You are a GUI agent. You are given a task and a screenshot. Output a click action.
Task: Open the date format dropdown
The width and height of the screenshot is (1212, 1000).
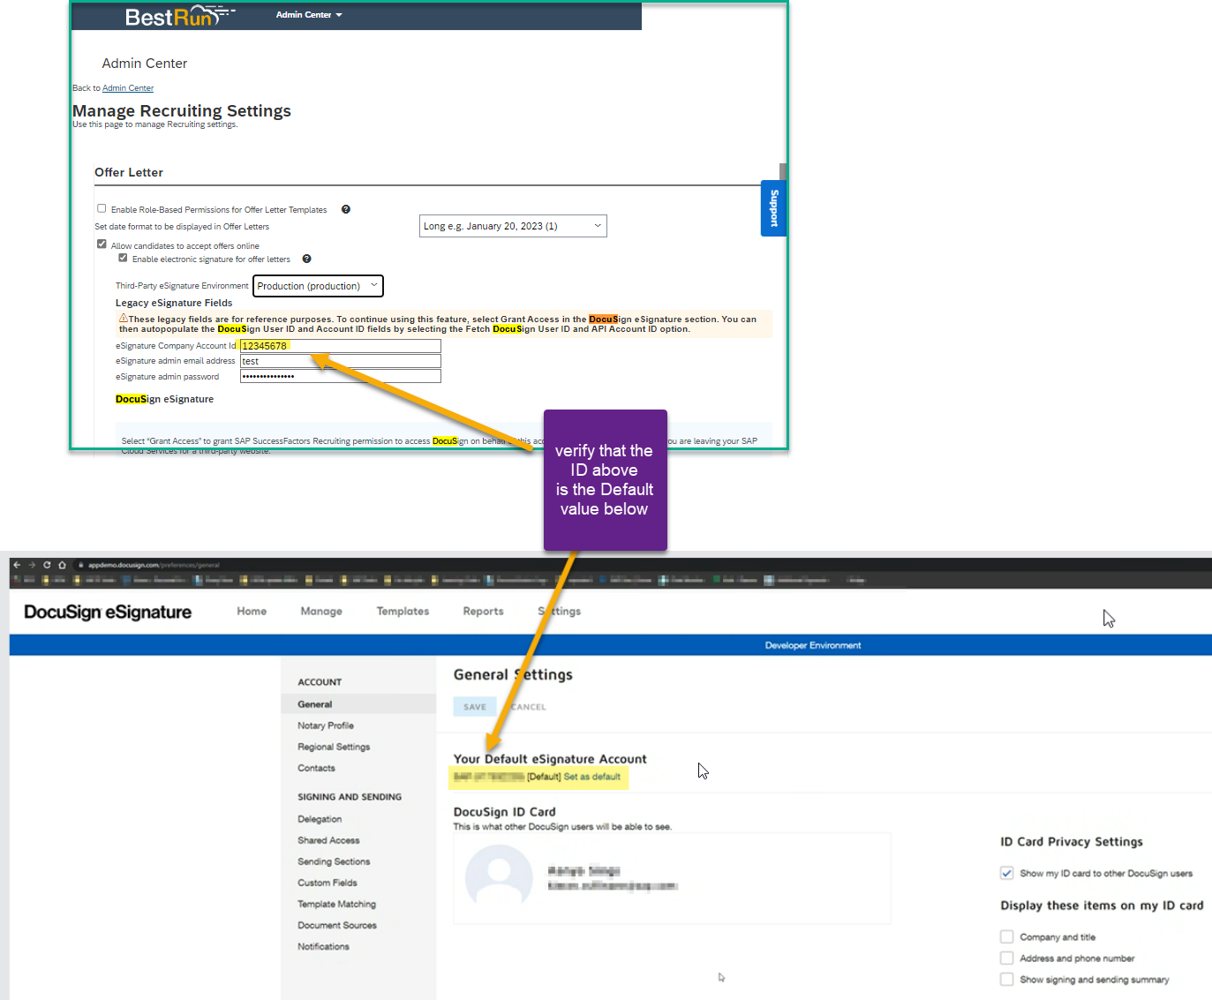(x=513, y=226)
